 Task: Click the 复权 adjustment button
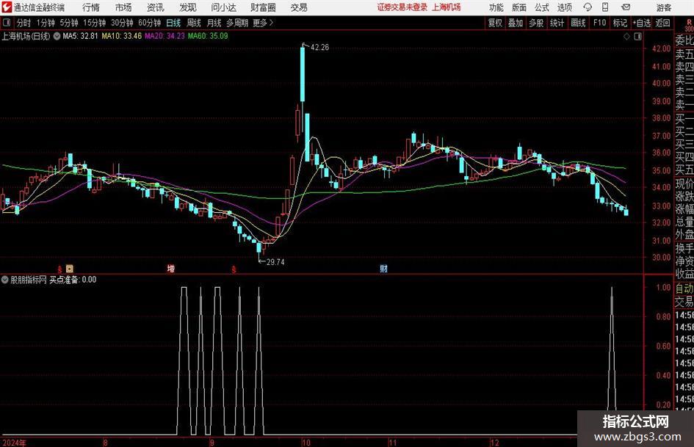pyautogui.click(x=495, y=23)
